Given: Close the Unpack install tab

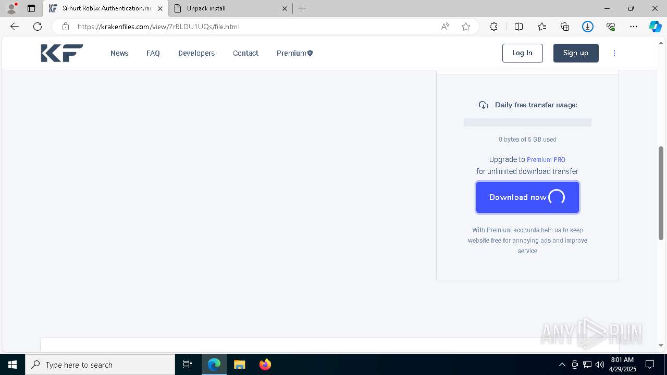Looking at the screenshot, I should click(285, 8).
